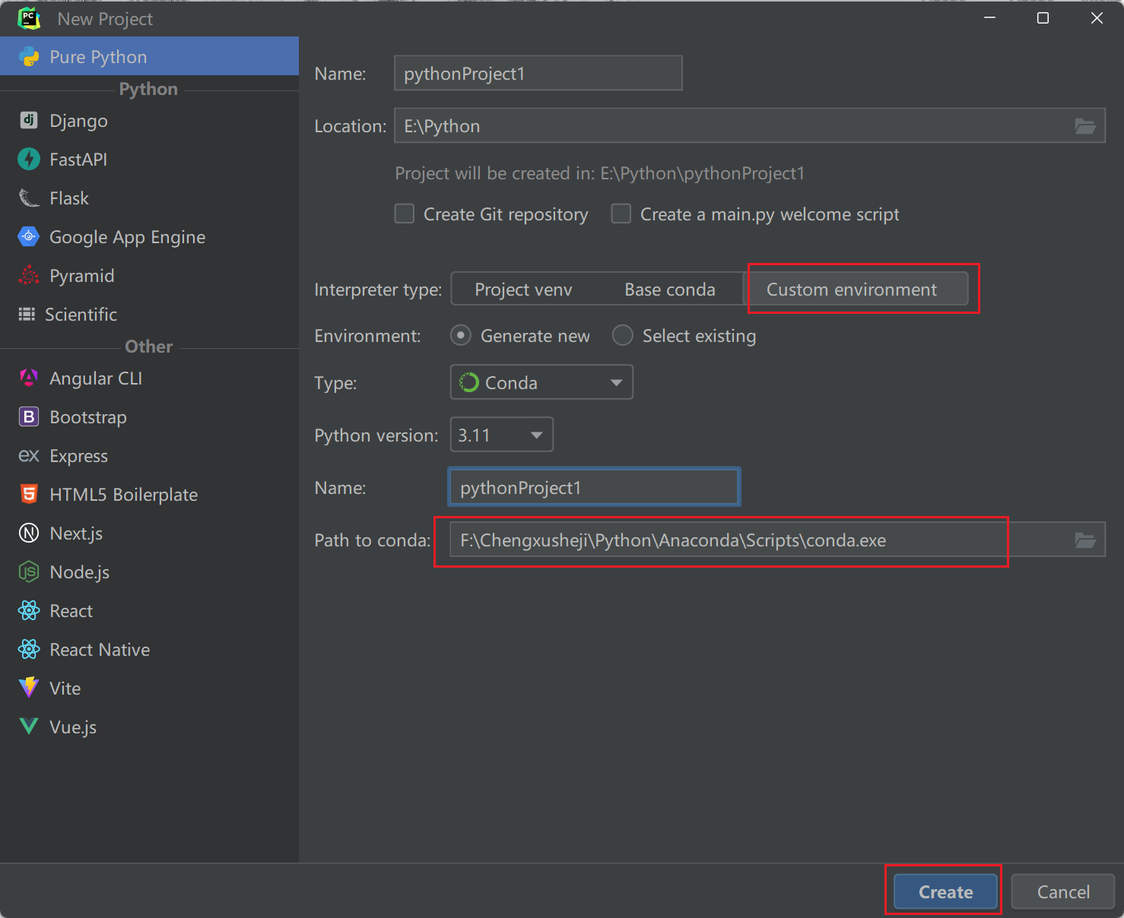The height and width of the screenshot is (918, 1124).
Task: Select Django label in project list
Action: point(78,121)
